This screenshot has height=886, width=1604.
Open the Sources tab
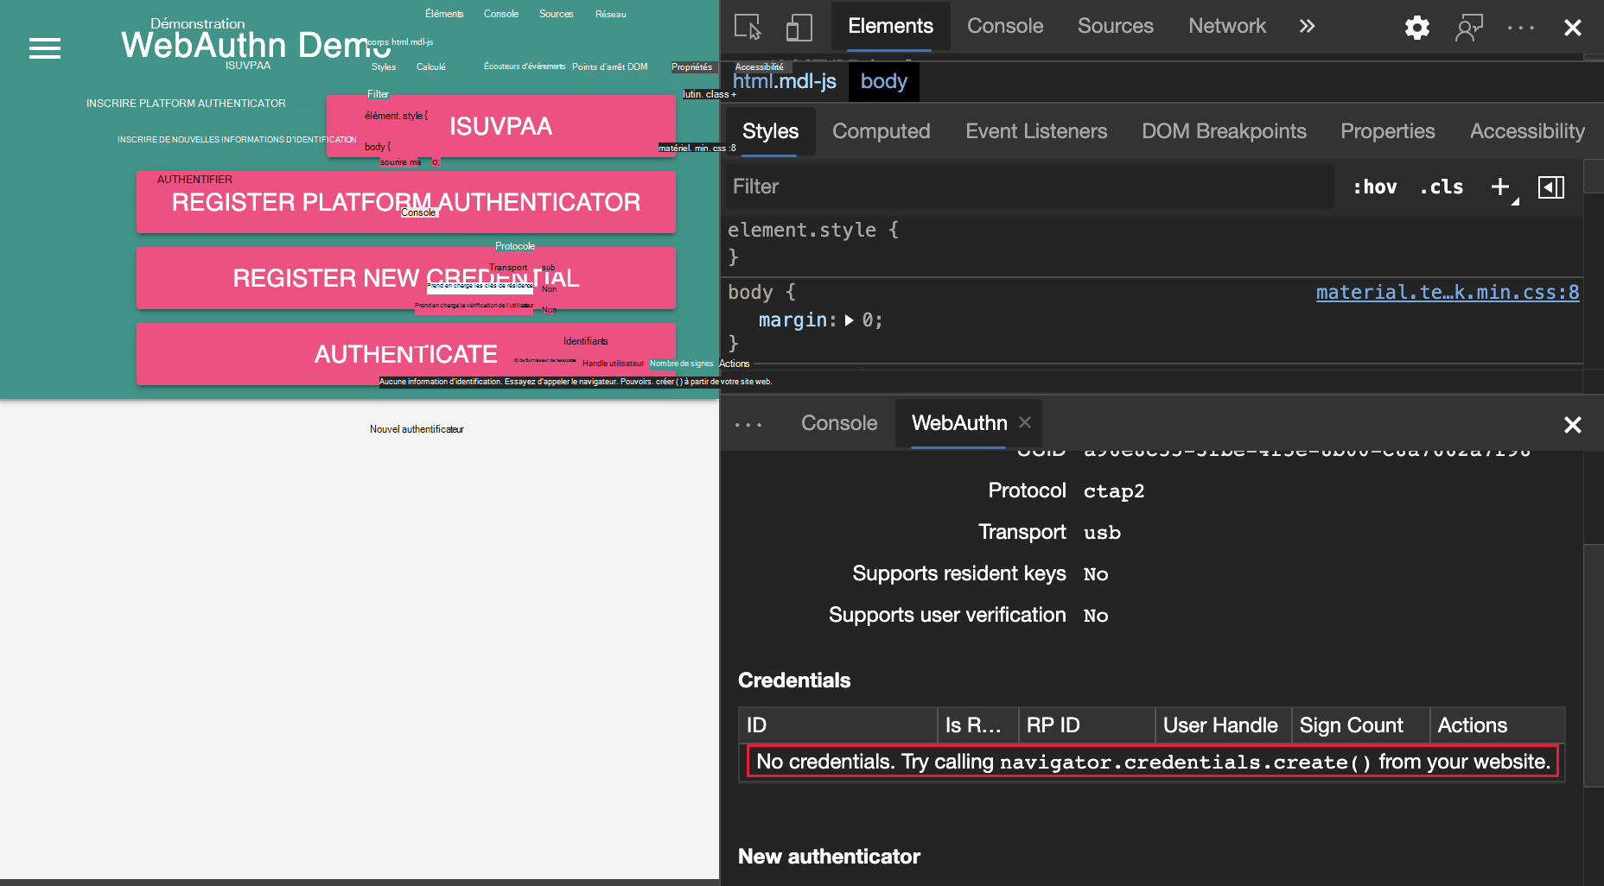coord(1115,26)
